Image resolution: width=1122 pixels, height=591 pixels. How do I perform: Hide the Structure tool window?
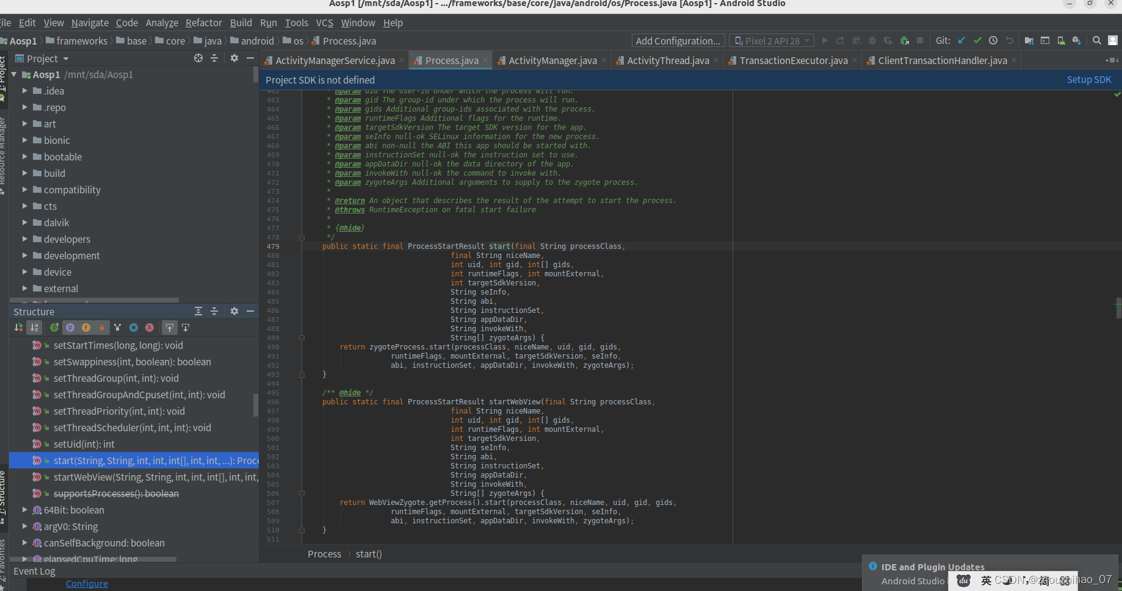click(x=250, y=311)
